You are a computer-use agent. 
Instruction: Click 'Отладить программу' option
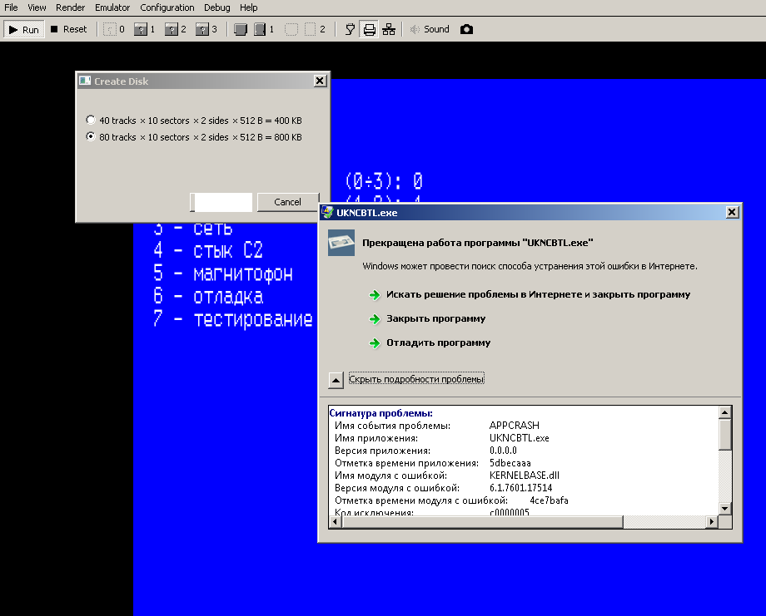(438, 342)
